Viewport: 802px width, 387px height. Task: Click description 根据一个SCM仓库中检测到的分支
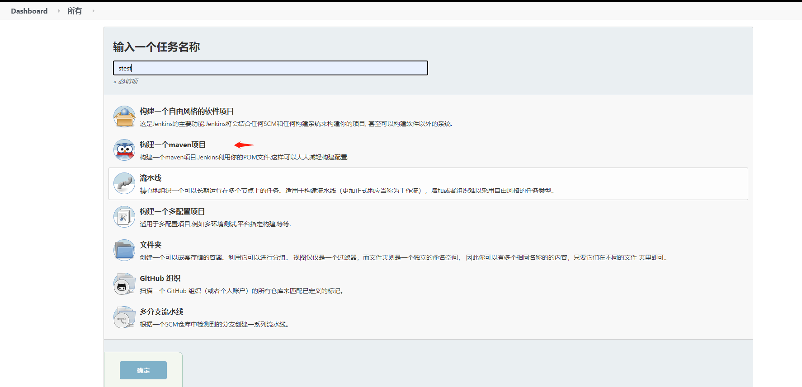click(x=214, y=324)
